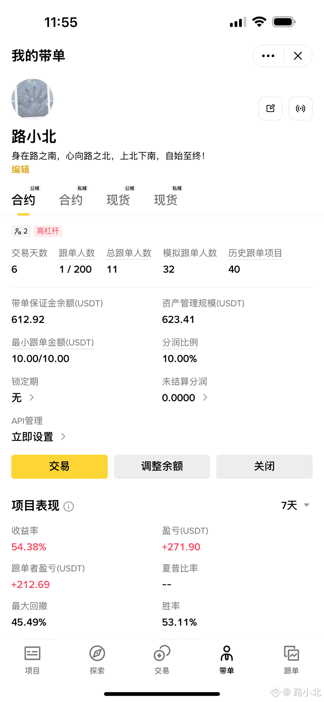
Task: Tap the live broadcast signal icon
Action: click(x=301, y=108)
